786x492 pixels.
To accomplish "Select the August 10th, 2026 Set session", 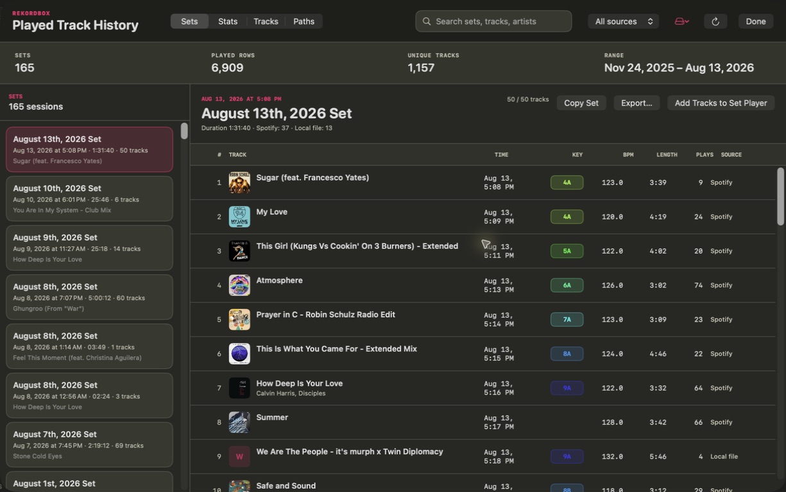I will point(89,199).
